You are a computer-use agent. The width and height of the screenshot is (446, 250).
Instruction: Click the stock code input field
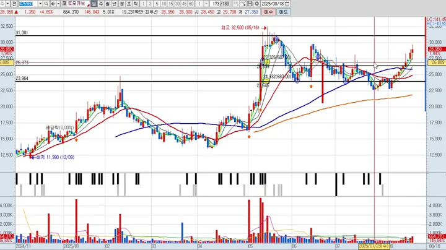(x=28, y=4)
